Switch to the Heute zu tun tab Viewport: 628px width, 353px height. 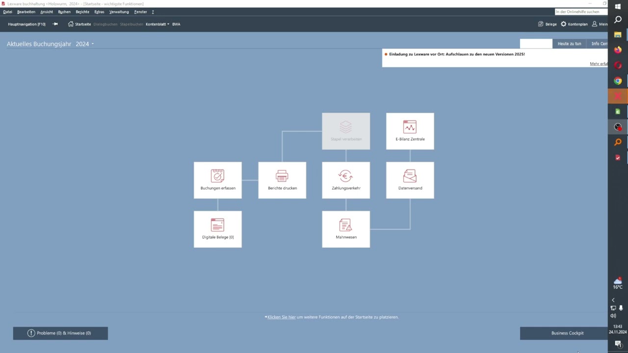(x=569, y=44)
